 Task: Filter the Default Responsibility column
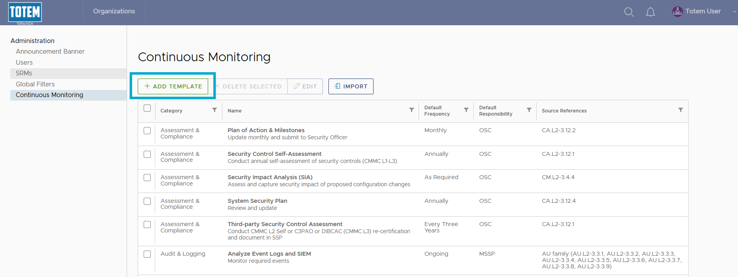(x=529, y=110)
